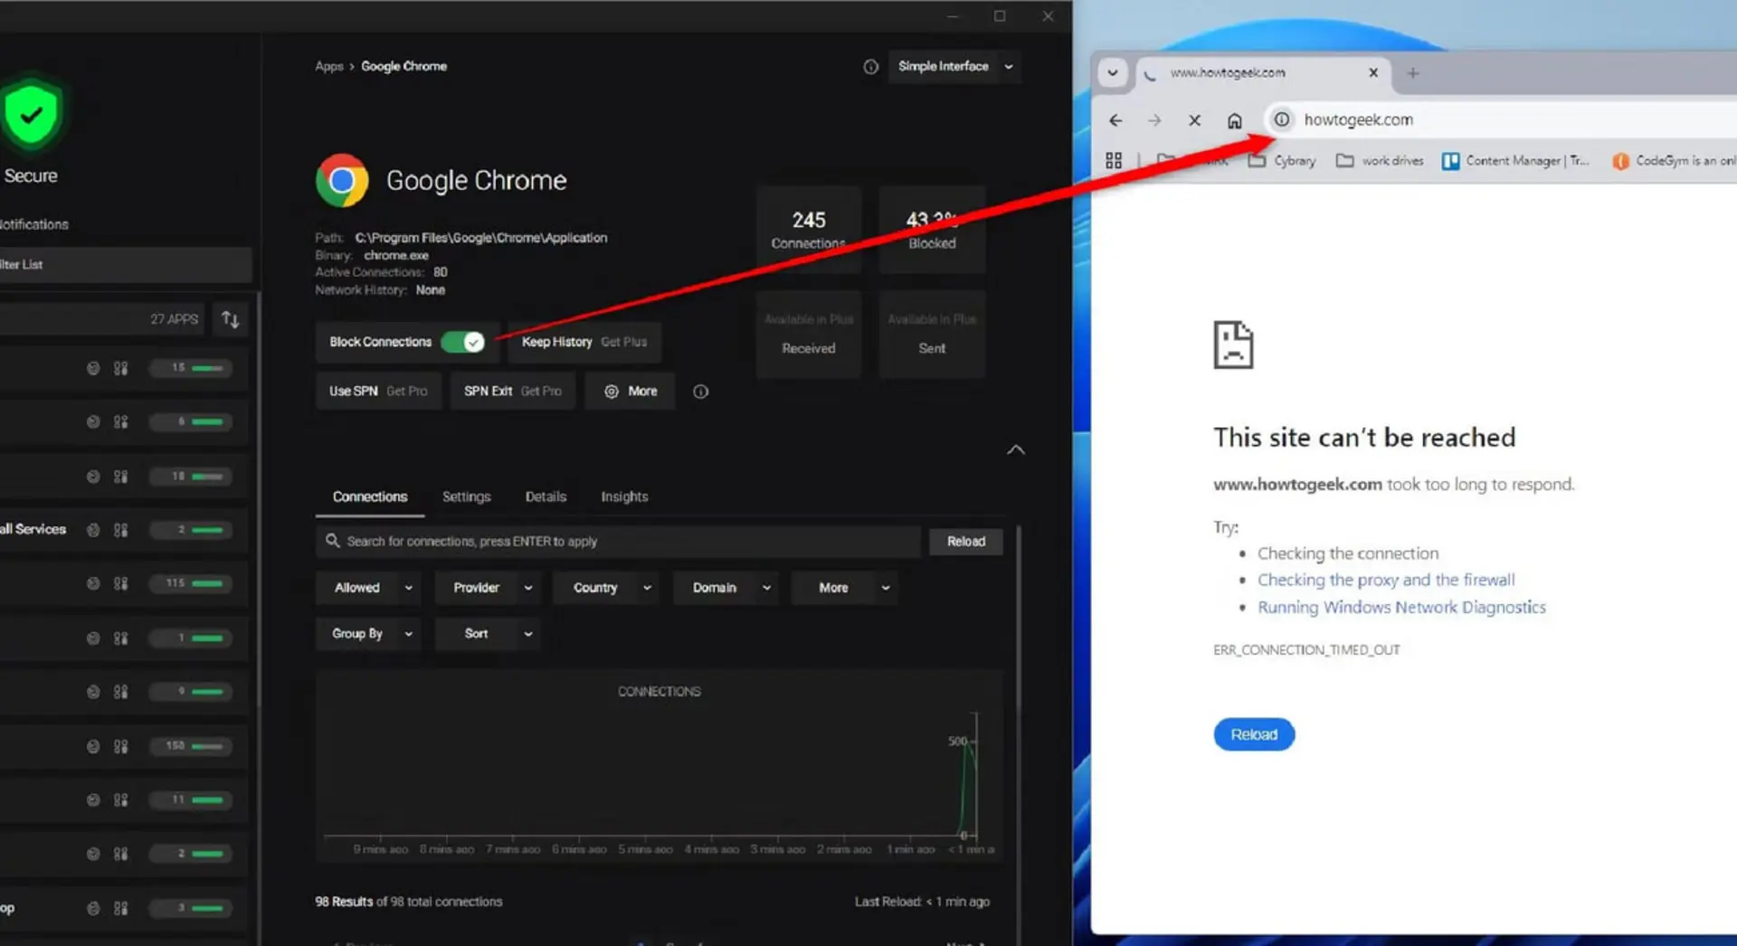Screen dimensions: 1737x946
Task: Open the Sort dropdown in connections filters
Action: (x=489, y=634)
